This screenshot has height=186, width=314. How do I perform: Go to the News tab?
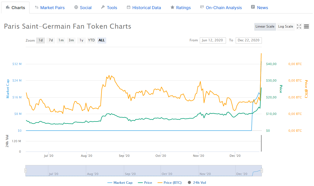(x=260, y=8)
